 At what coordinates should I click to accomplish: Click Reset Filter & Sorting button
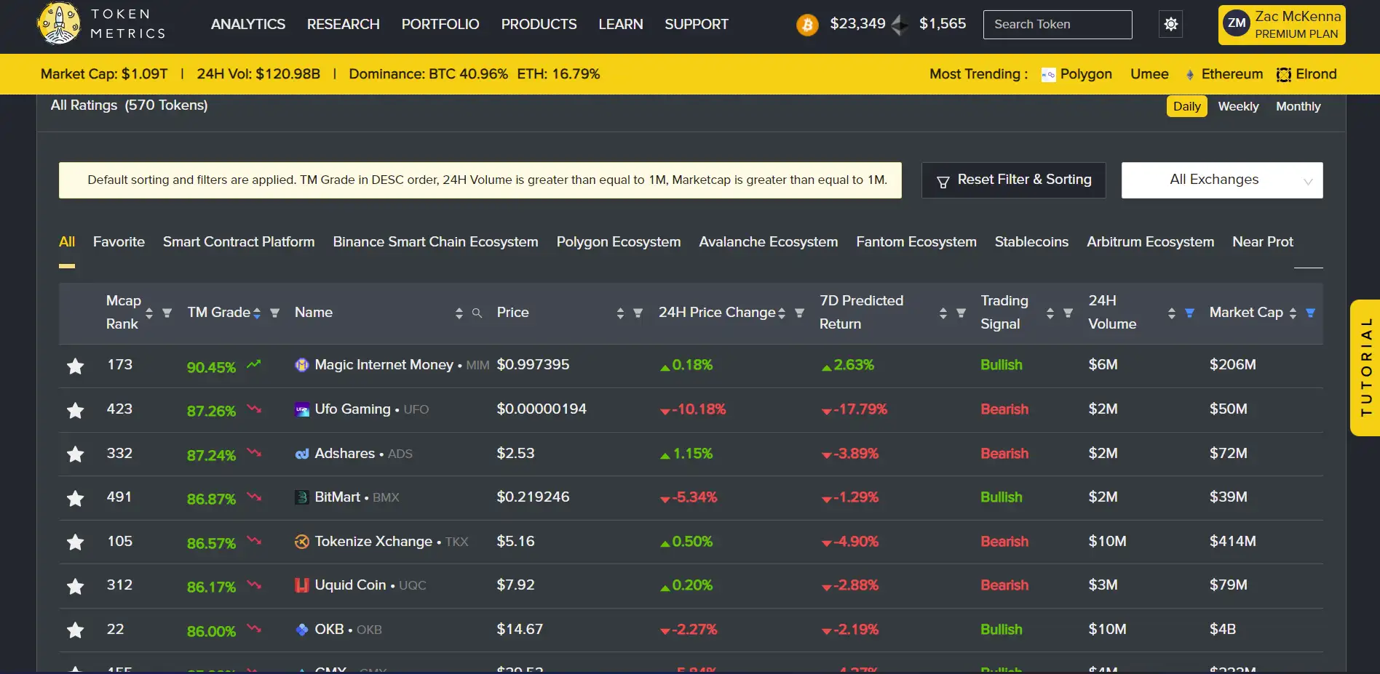1013,180
